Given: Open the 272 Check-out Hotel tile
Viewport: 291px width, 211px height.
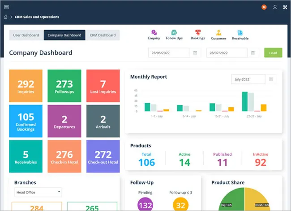Looking at the screenshot, I should (103, 156).
